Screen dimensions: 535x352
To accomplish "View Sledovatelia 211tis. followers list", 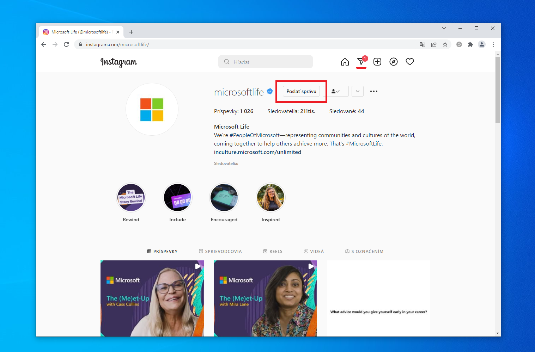I will point(291,111).
